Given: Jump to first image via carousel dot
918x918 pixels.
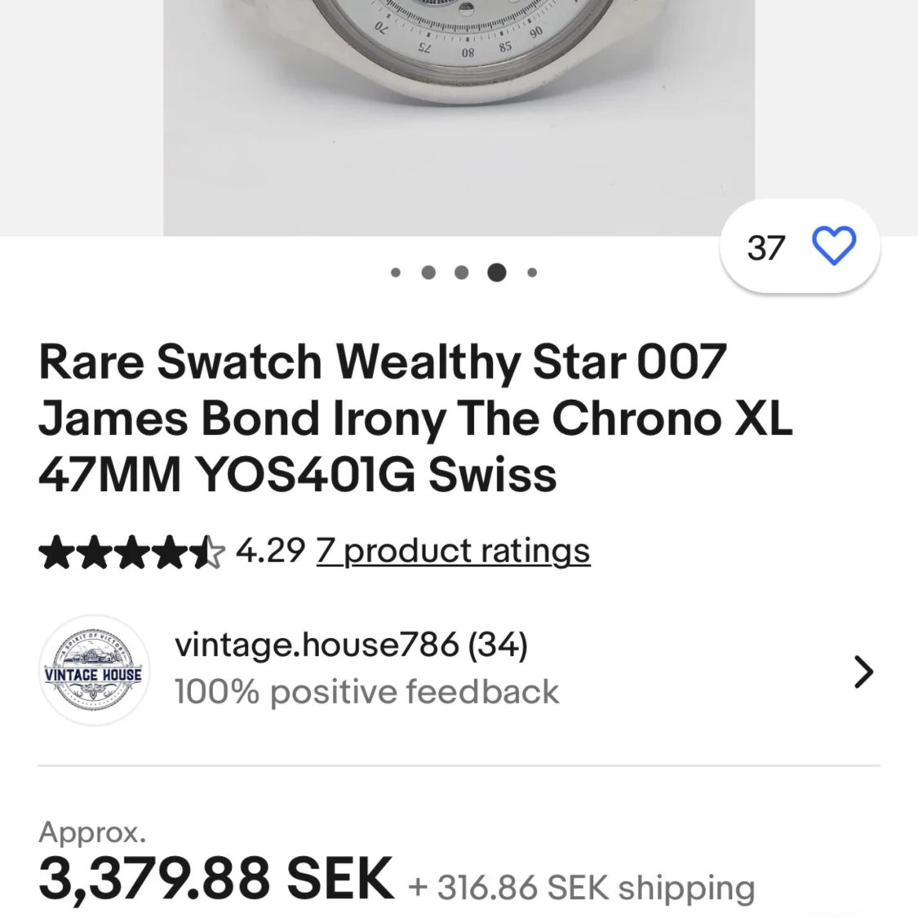Looking at the screenshot, I should click(396, 273).
